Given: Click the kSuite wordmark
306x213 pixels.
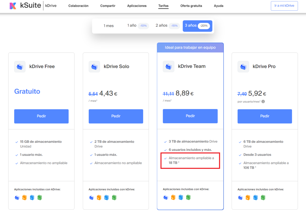Looking at the screenshot, I should tap(31, 5).
